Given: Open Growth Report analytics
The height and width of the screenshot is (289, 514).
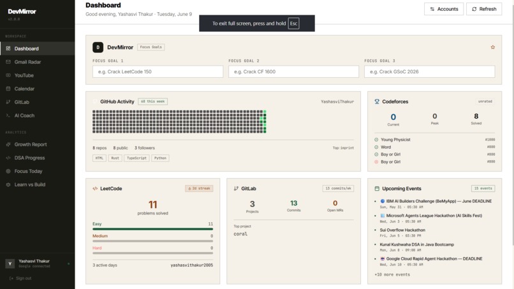Looking at the screenshot, I should pos(38,144).
